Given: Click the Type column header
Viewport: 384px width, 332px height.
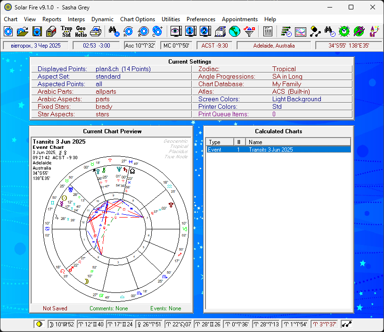Looking at the screenshot, I should point(220,142).
